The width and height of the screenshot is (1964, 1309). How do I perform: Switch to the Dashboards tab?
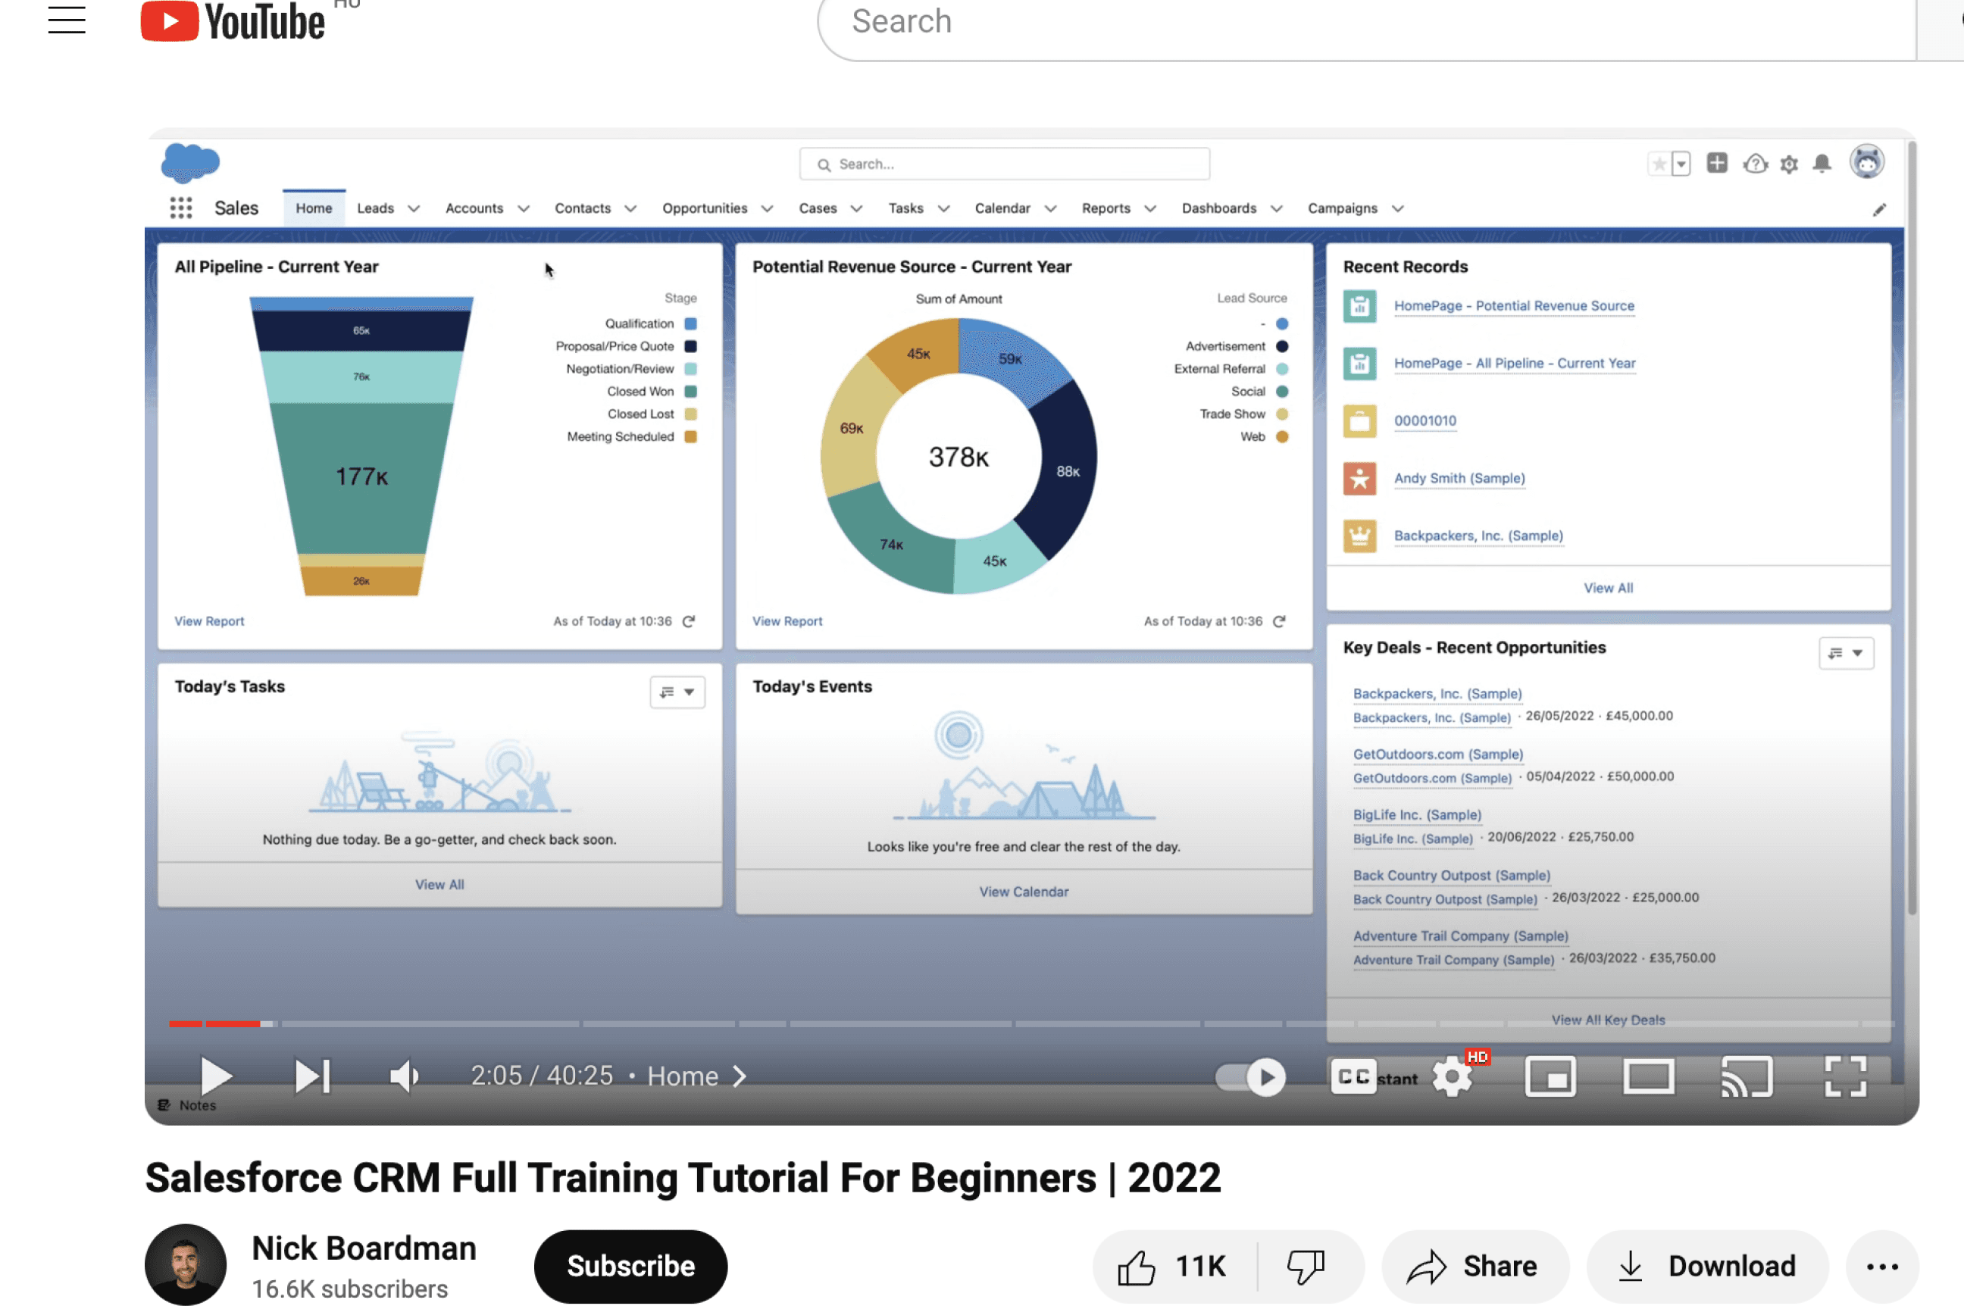point(1219,208)
